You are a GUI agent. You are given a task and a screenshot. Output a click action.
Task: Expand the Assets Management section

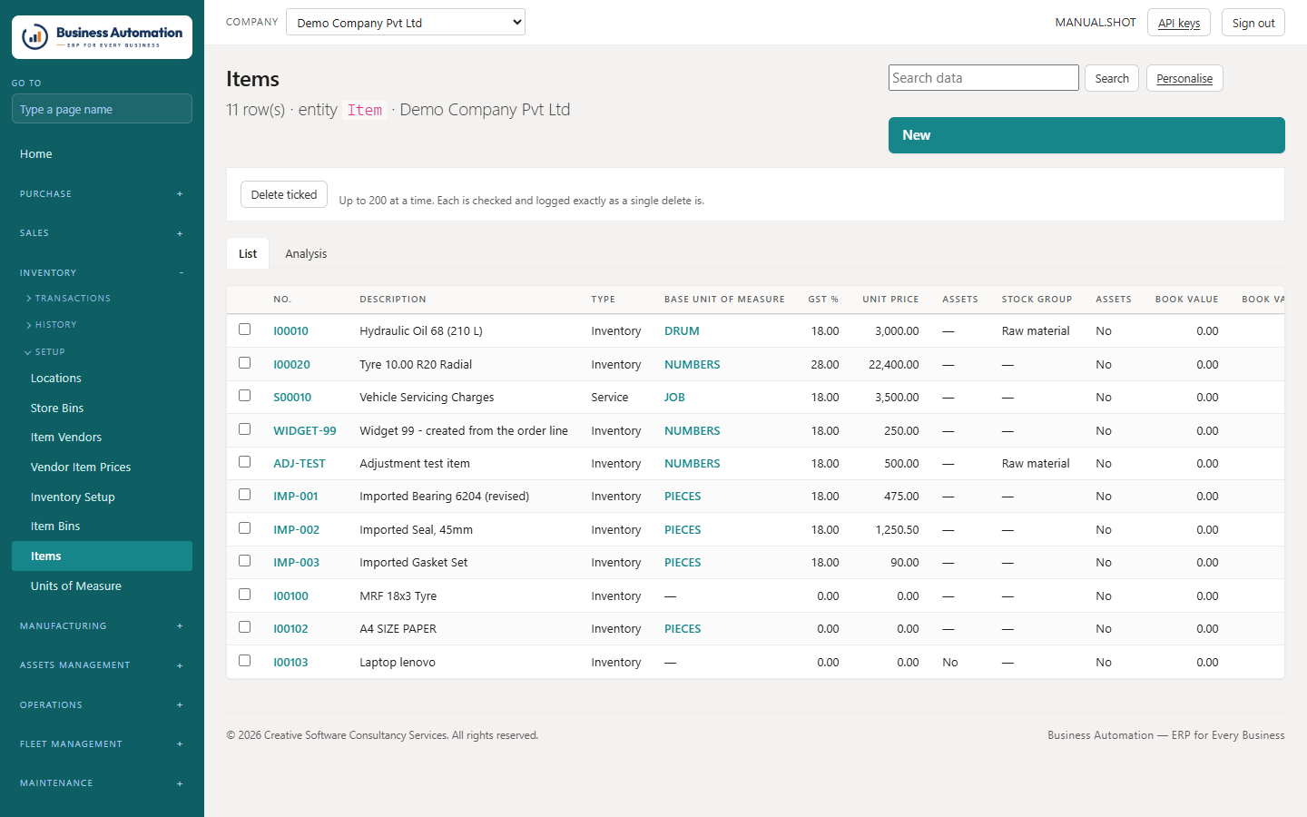click(x=102, y=665)
